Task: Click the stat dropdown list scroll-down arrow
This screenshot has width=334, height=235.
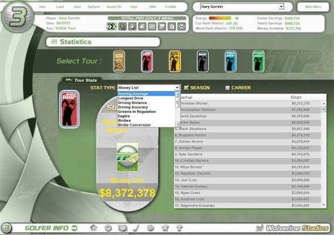Action: [178, 124]
